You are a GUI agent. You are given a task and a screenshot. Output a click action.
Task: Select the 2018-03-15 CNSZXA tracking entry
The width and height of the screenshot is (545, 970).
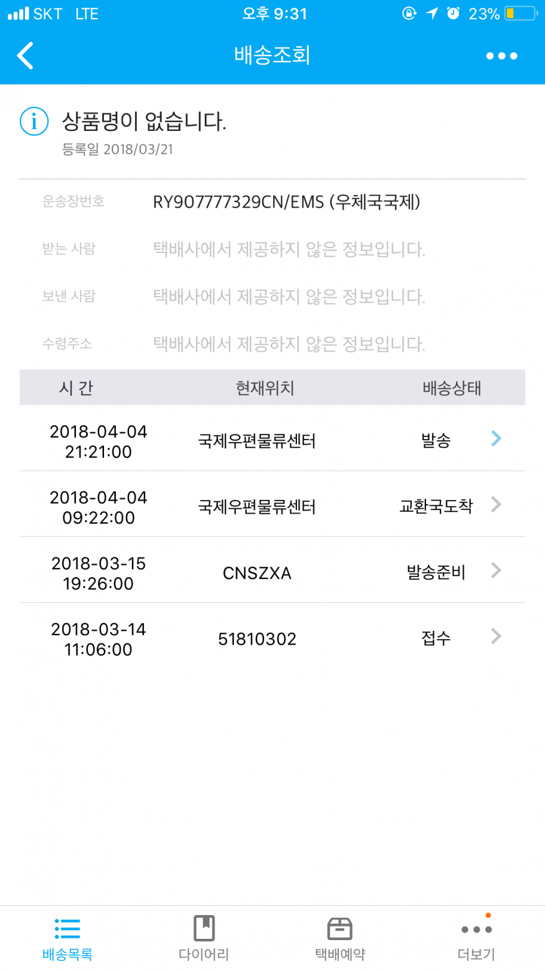click(257, 573)
